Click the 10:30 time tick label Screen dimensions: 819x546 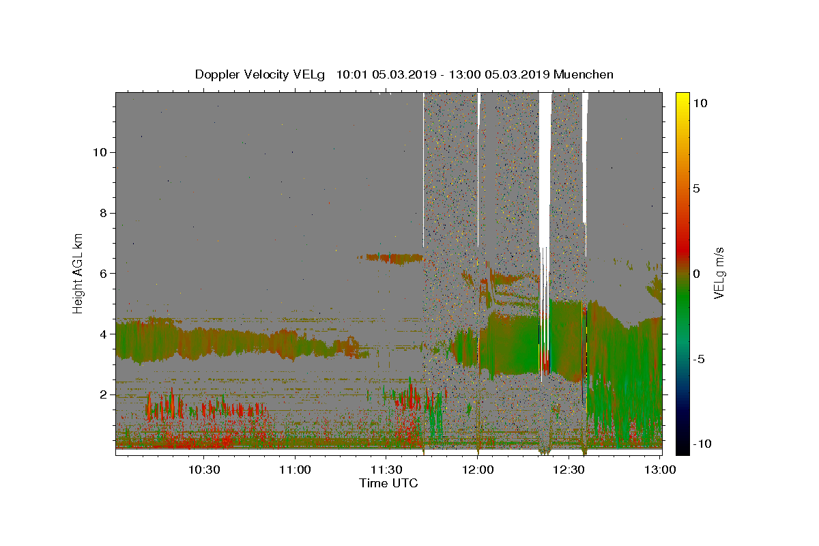(x=204, y=470)
